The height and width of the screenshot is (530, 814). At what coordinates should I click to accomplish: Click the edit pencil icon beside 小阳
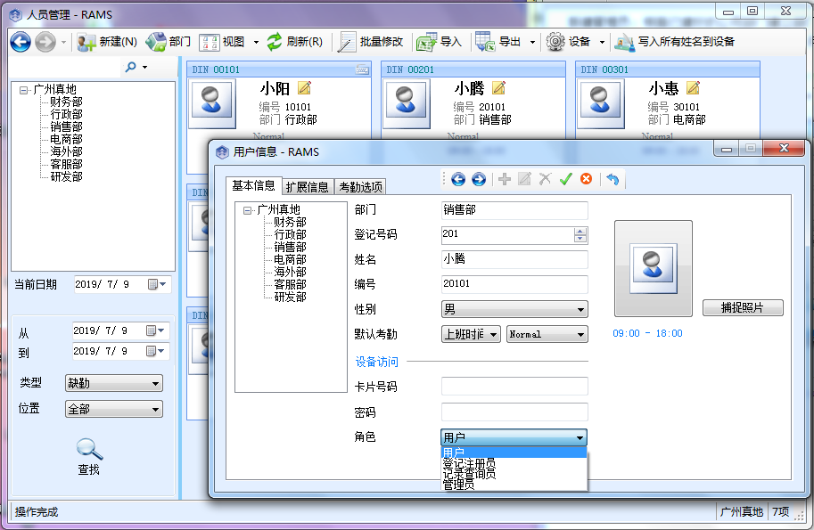pyautogui.click(x=305, y=87)
